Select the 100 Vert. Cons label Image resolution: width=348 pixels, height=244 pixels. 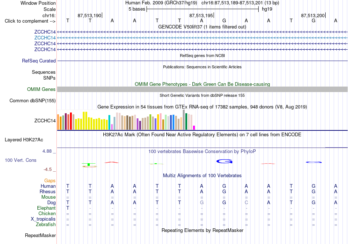coord(21,160)
